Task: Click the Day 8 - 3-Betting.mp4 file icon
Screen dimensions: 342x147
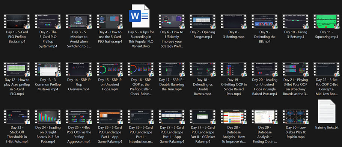Action: 234,22
